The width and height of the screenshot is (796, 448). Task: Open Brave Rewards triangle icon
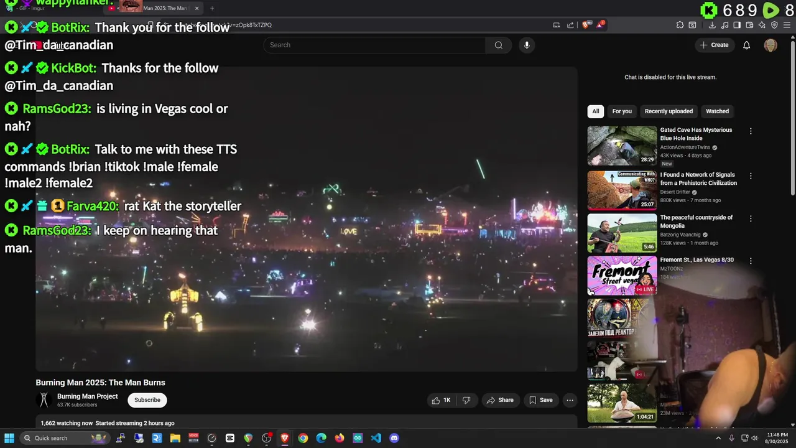600,25
